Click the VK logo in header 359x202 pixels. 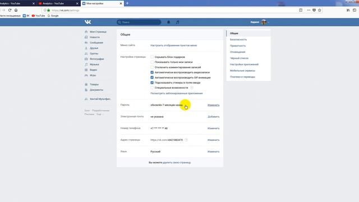click(x=88, y=22)
